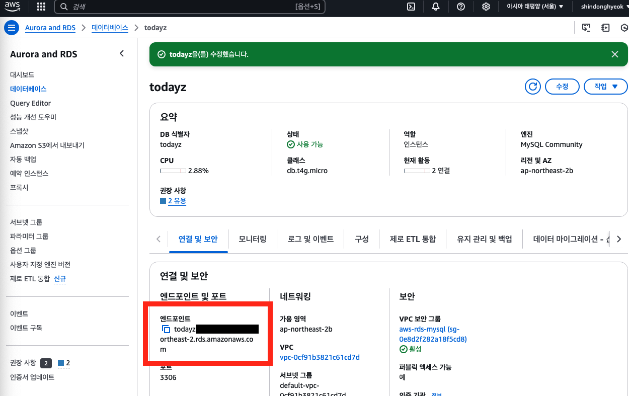Open 프록시 in the sidebar
The height and width of the screenshot is (396, 629).
point(19,187)
